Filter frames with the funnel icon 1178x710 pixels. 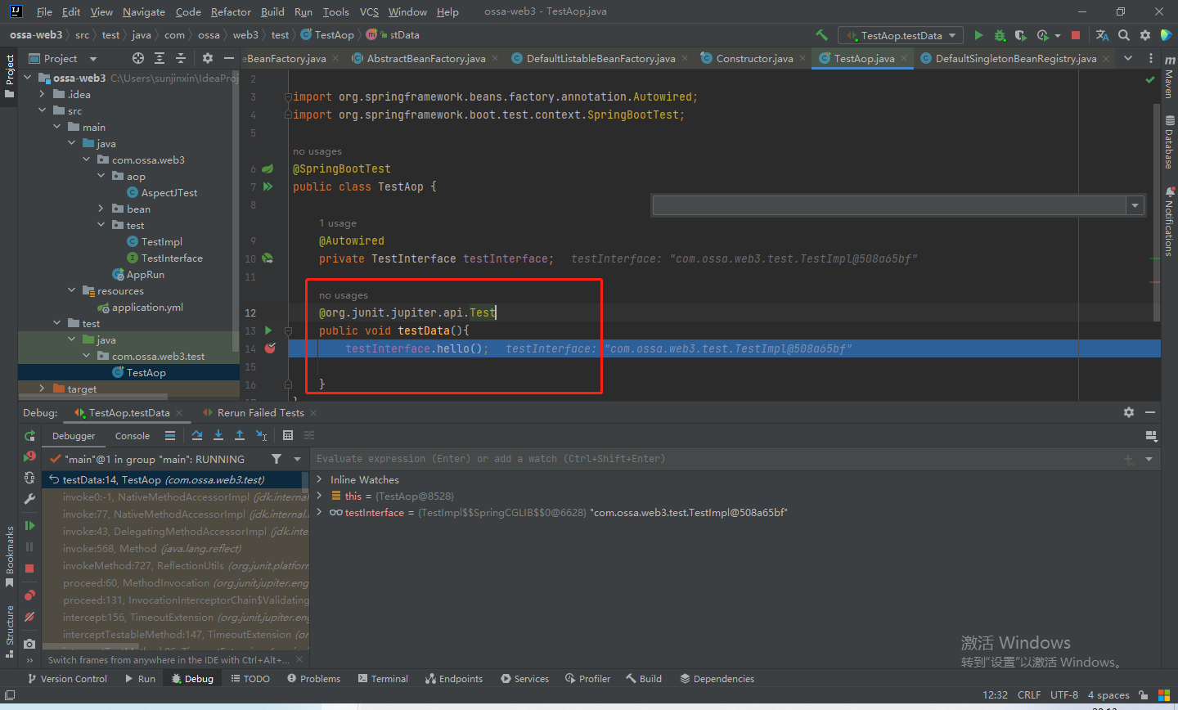pos(277,459)
